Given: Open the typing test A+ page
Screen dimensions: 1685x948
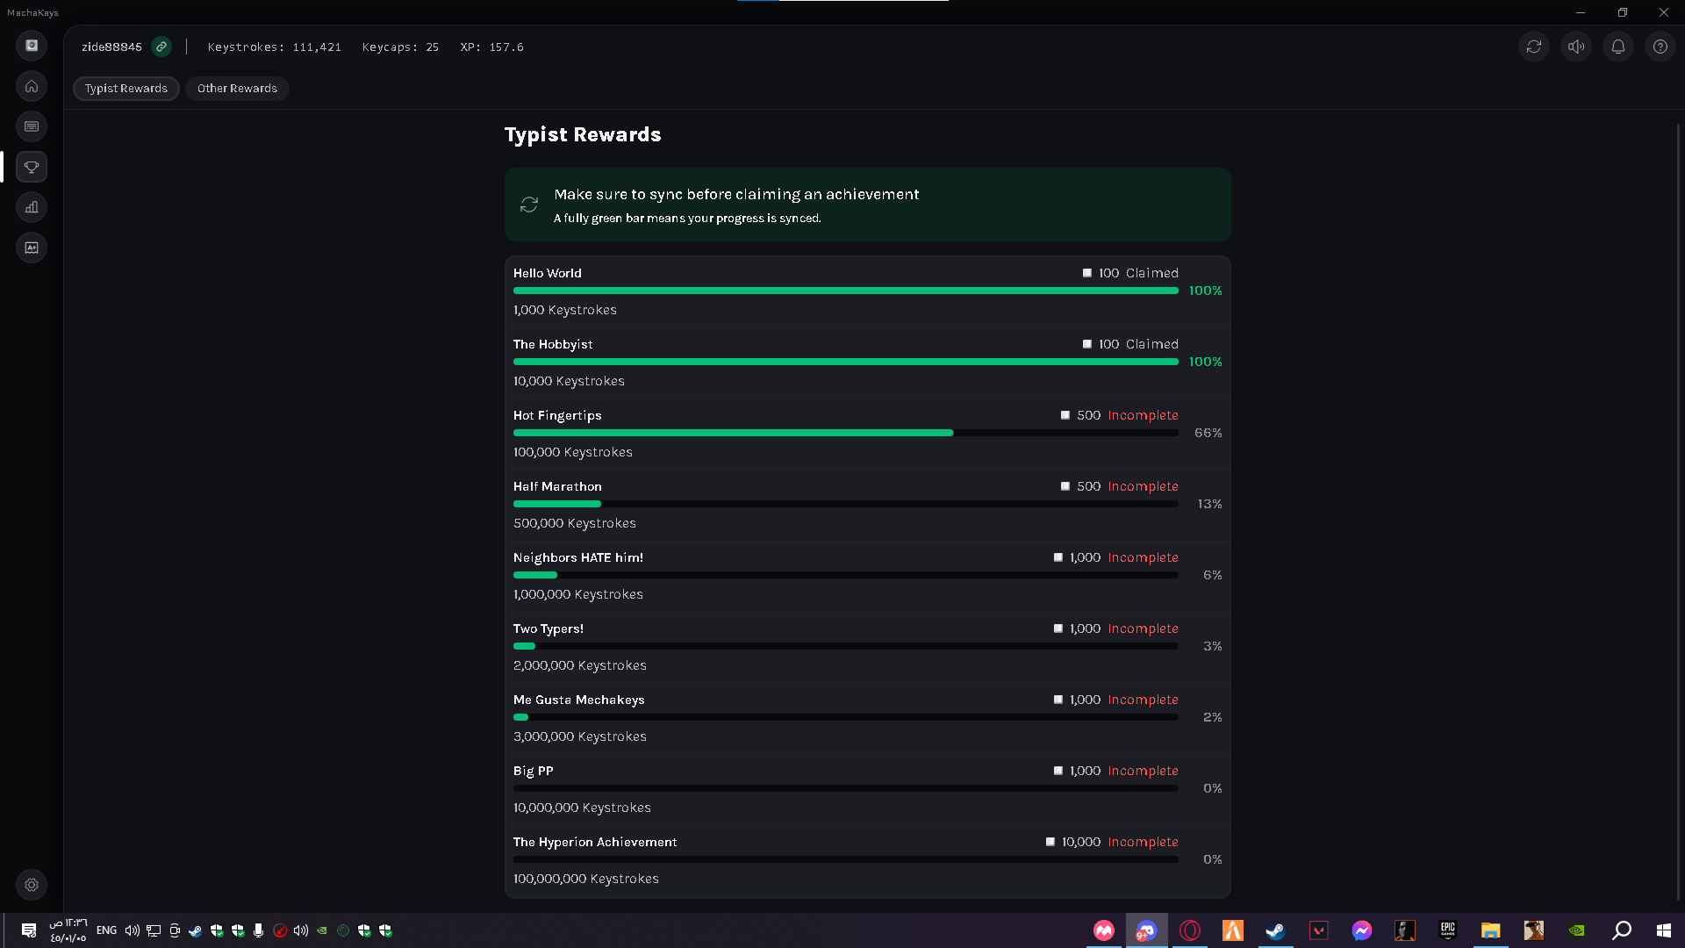Looking at the screenshot, I should coord(32,248).
